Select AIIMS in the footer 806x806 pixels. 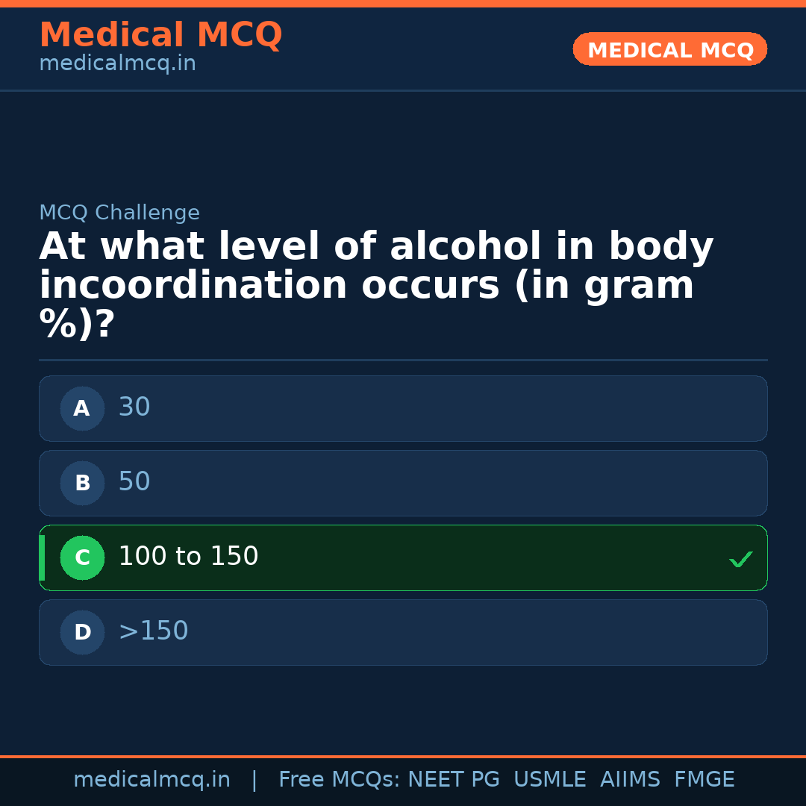(x=630, y=780)
